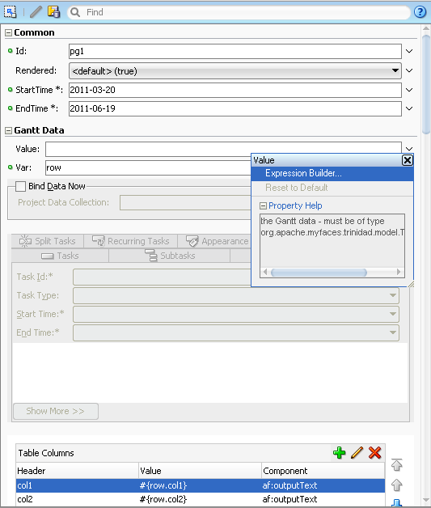
Task: Open the property menu arrow beside Id
Action: (409, 51)
